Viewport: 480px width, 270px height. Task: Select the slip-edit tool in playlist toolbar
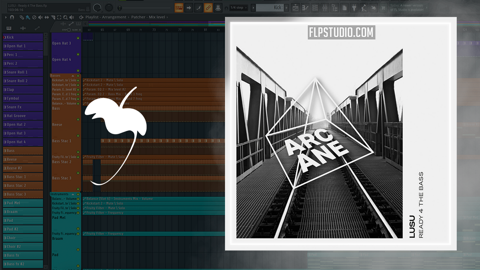pyautogui.click(x=47, y=17)
